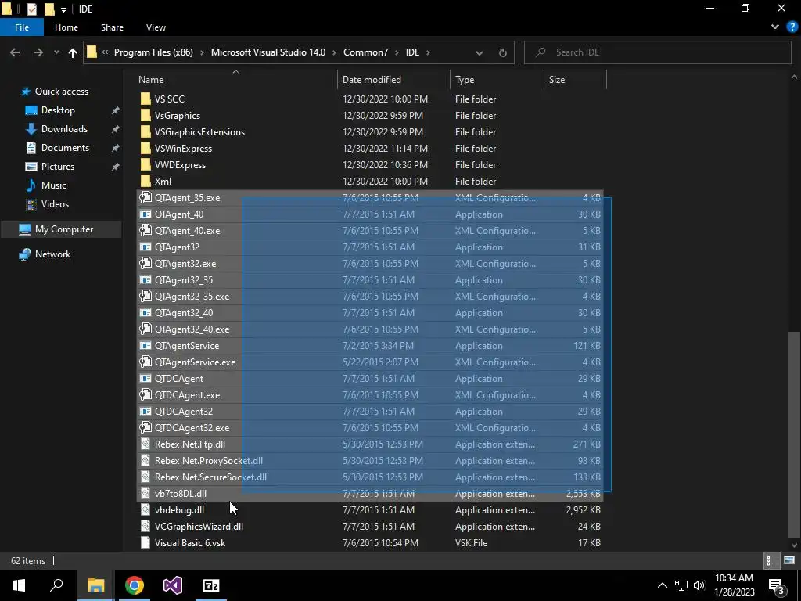Open the Explorer Help question mark

[792, 27]
